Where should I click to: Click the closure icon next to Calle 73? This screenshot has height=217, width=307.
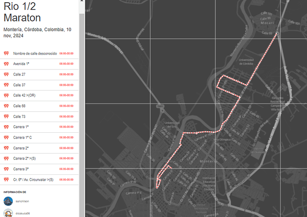[x=7, y=117]
